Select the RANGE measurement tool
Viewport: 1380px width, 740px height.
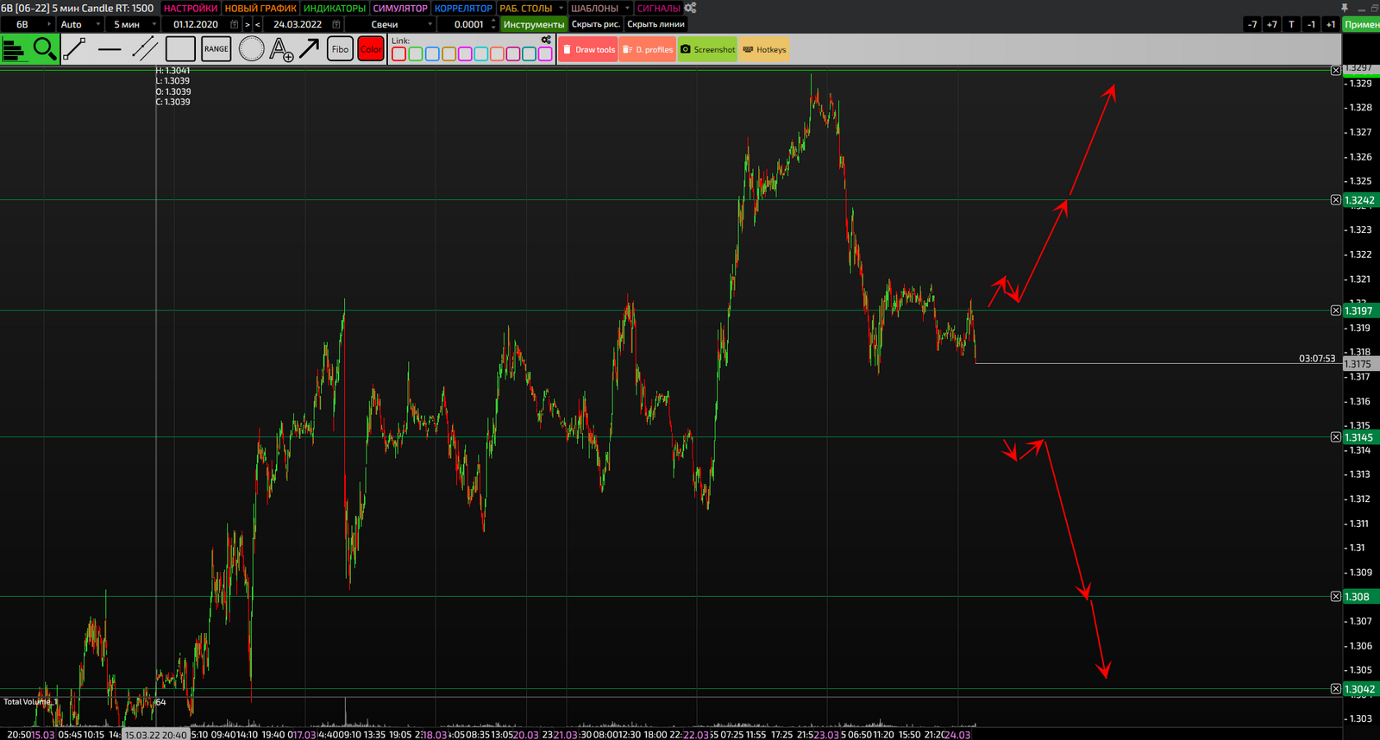point(216,49)
